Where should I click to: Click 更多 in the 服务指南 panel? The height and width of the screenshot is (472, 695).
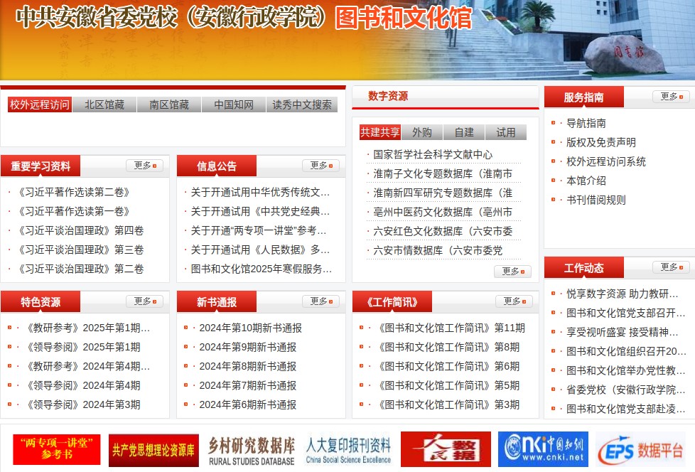(671, 97)
